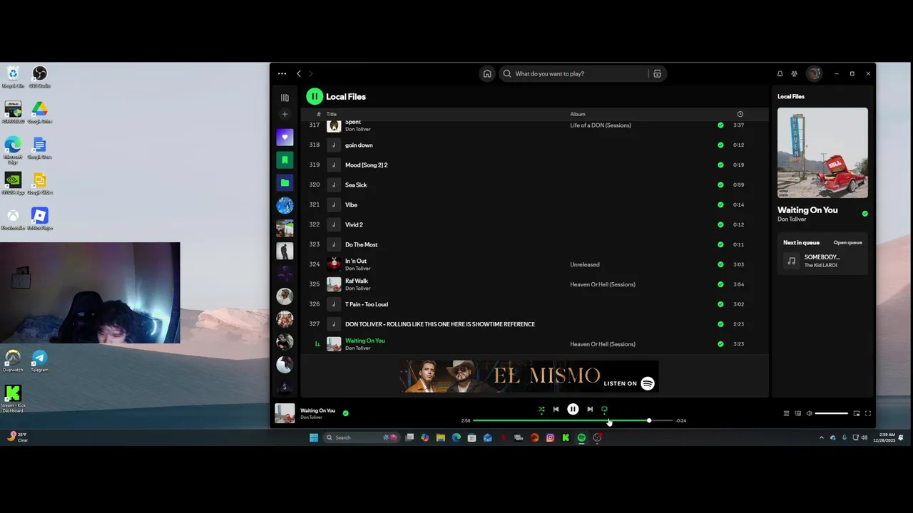Click the Waiting On You cover in player bar
This screenshot has width=913, height=513.
285,413
